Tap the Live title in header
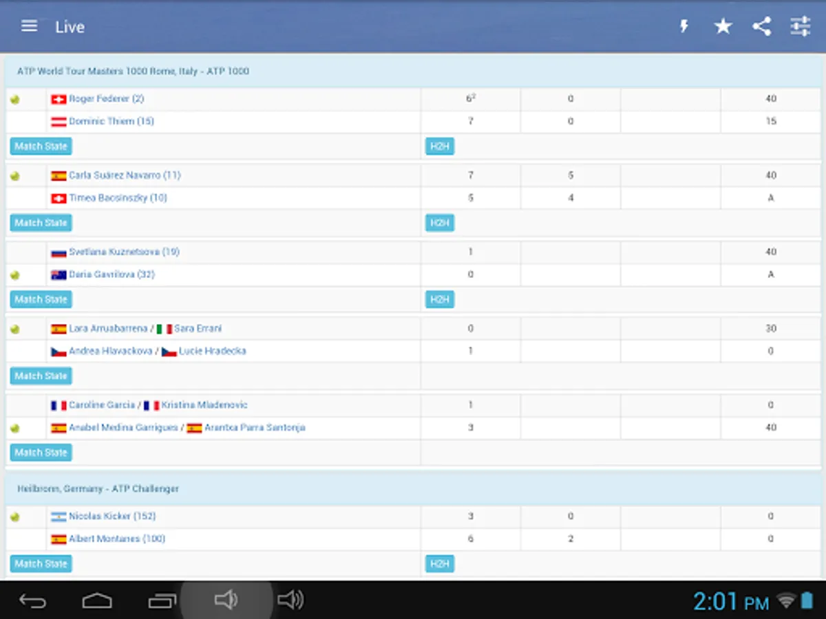 point(70,27)
